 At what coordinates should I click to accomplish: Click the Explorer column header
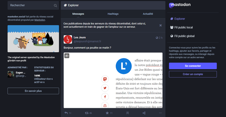113,5
